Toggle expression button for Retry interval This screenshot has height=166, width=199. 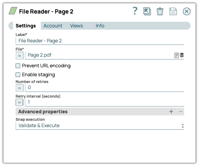click(19, 102)
